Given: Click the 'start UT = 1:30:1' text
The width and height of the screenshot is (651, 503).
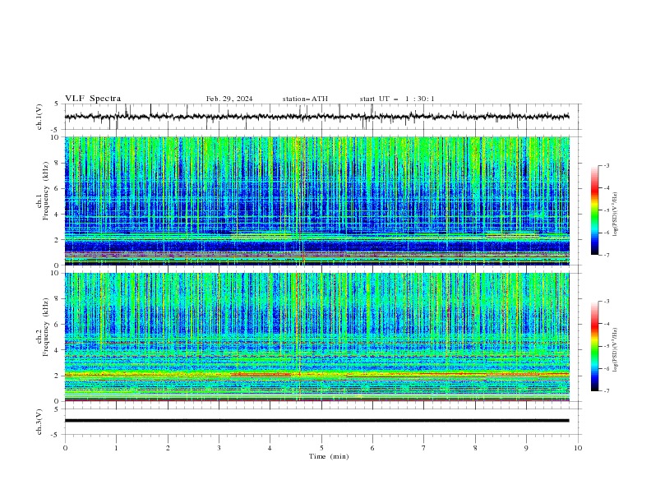Looking at the screenshot, I should click(x=397, y=99).
